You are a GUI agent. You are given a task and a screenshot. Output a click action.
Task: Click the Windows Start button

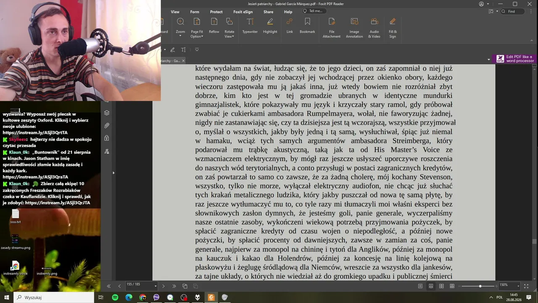coord(7,297)
